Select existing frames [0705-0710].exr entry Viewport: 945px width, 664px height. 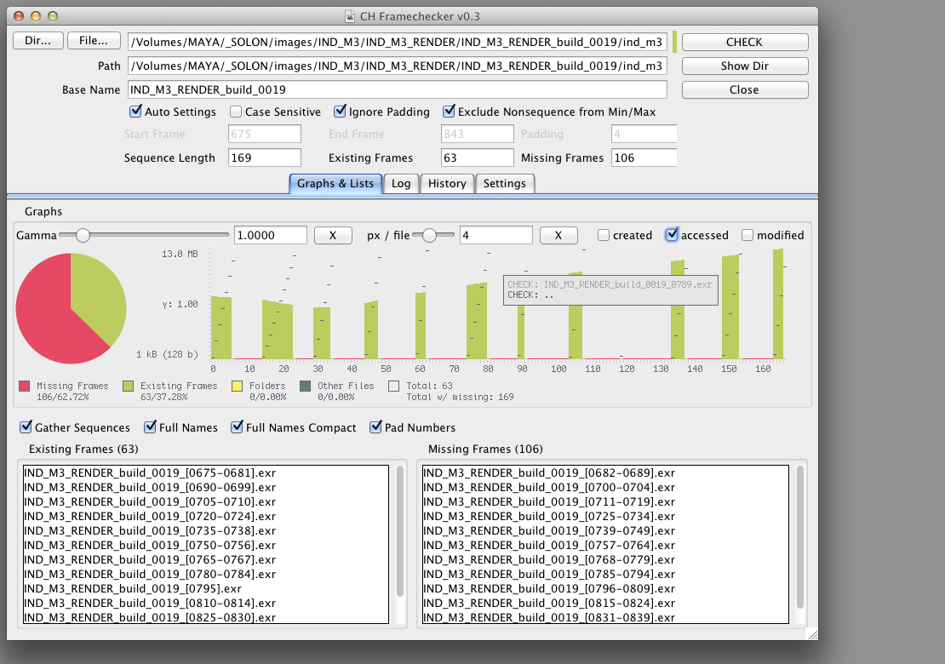point(206,502)
